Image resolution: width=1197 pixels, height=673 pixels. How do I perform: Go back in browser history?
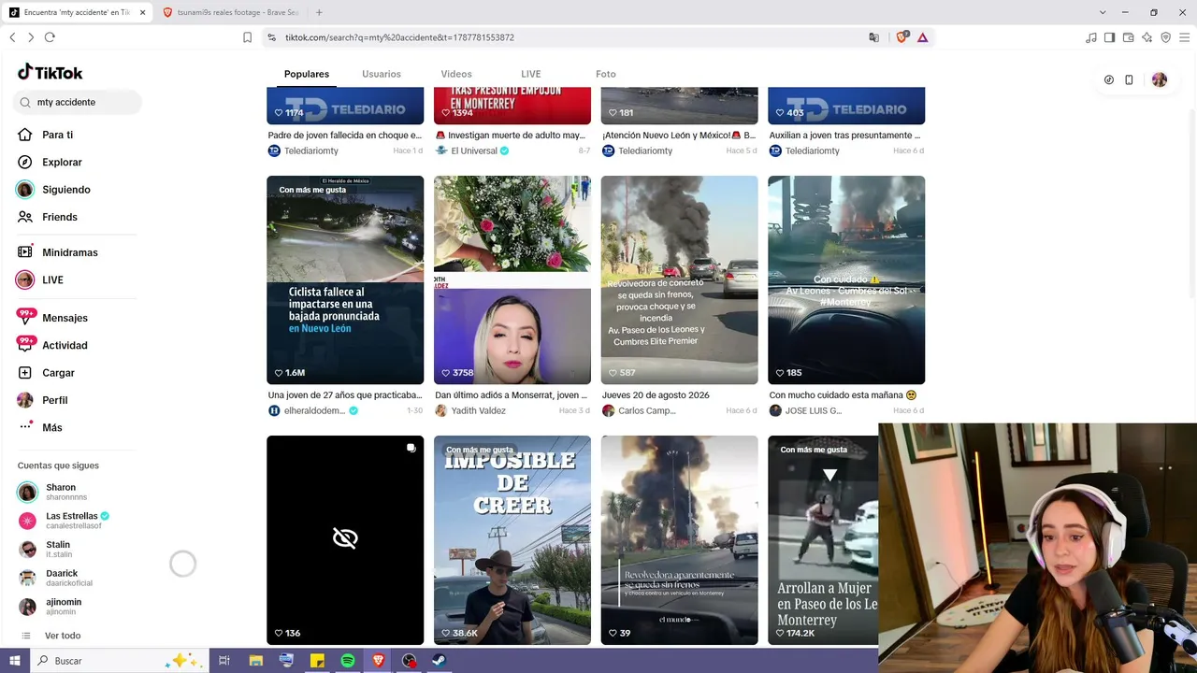click(x=12, y=37)
